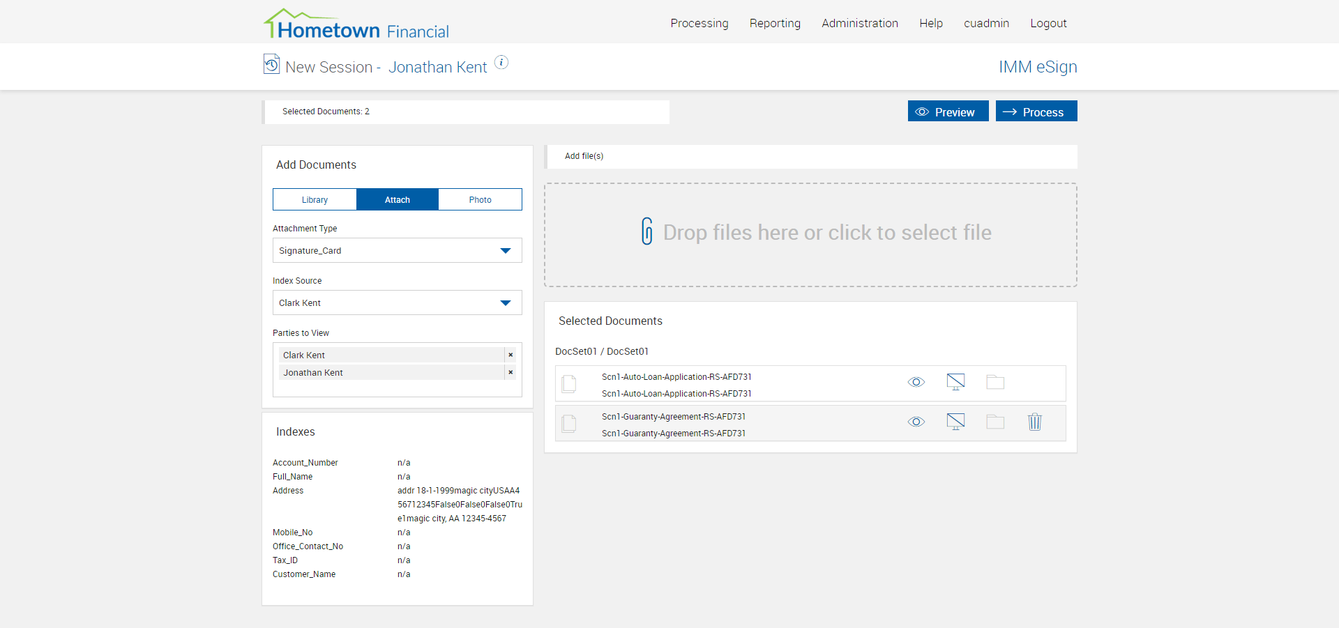The width and height of the screenshot is (1339, 628).
Task: Click the session history icon near New Session
Action: [271, 64]
